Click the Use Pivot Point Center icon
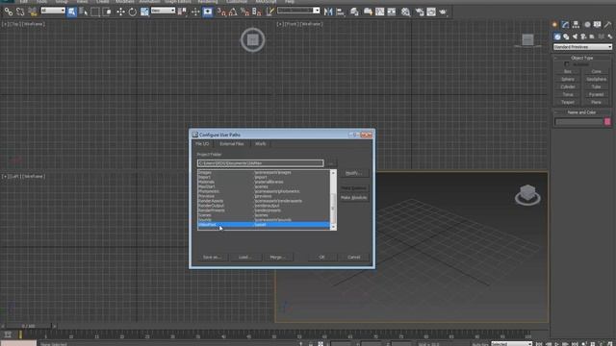This screenshot has width=616, height=346. coord(182,12)
